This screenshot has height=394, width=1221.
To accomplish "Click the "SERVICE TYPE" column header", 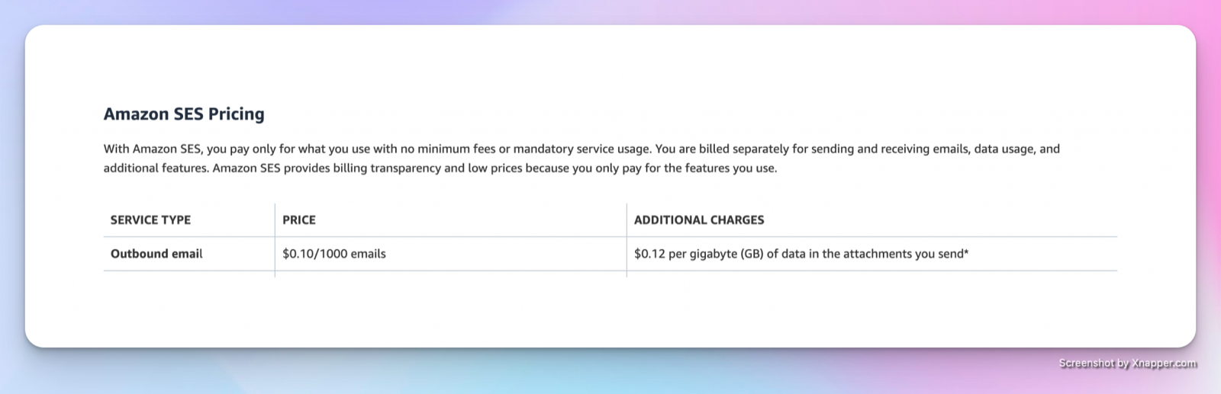I will point(150,220).
